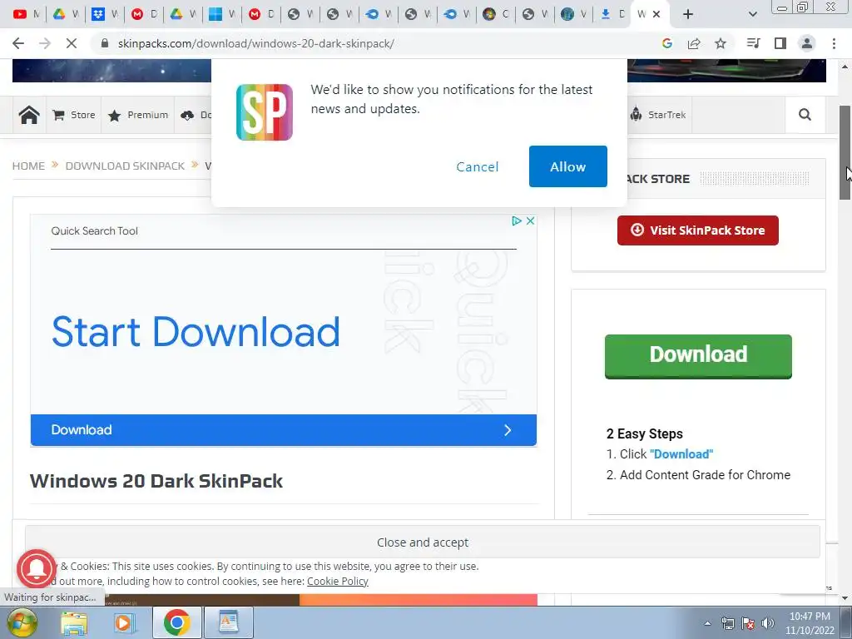Bookmark this page with the star icon
This screenshot has height=639, width=852.
tap(721, 43)
